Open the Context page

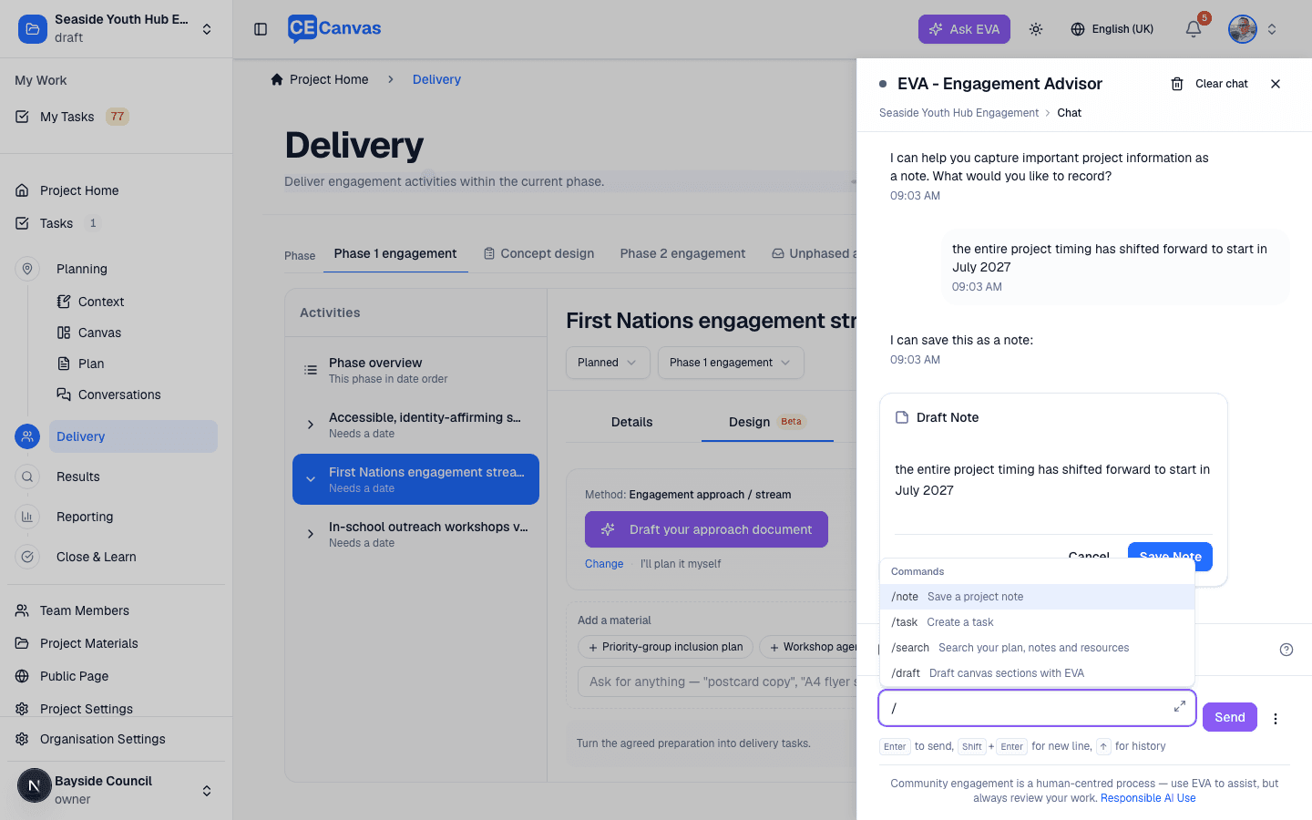coord(101,302)
